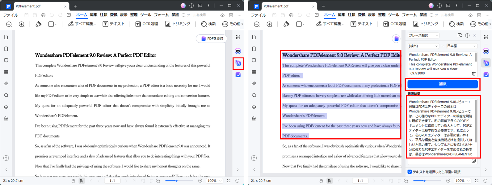This screenshot has height=185, width=492.
Task: Select the hand tool in the left window status bar
Action: tap(73, 181)
